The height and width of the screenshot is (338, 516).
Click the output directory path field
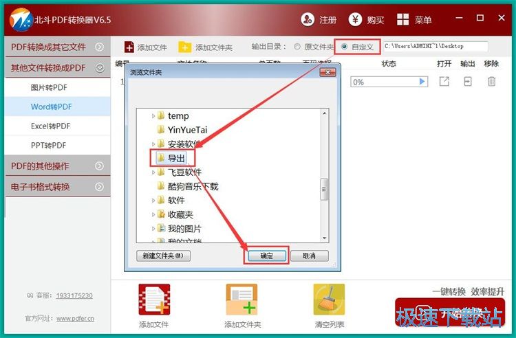(x=435, y=46)
